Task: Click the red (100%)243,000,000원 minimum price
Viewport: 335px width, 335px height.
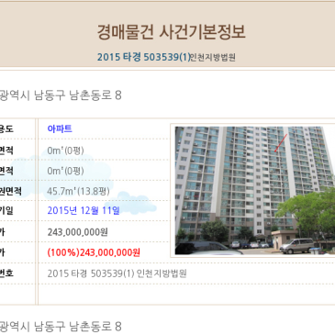Action: (94, 252)
